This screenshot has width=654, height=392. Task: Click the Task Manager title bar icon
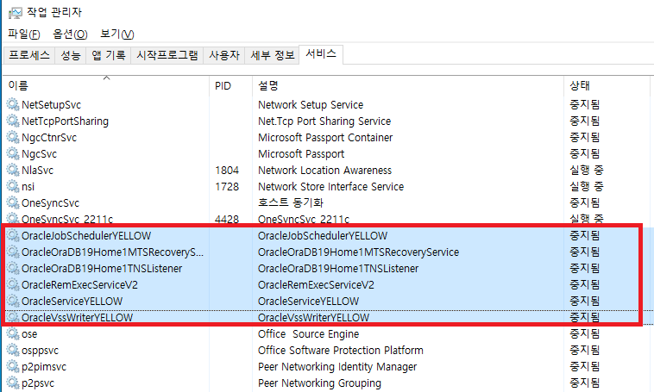tap(15, 13)
